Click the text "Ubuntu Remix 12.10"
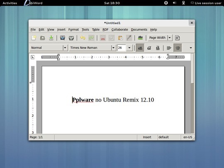This screenshot has width=224, height=168. (129, 100)
